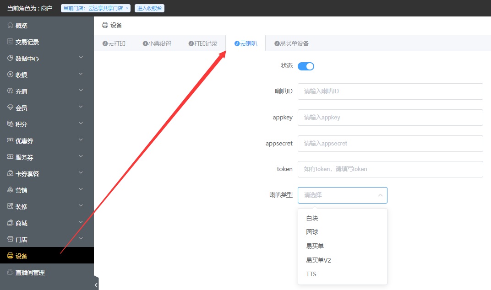The height and width of the screenshot is (290, 491).
Task: Choose 圆球 from speaker type list
Action: pyautogui.click(x=343, y=232)
